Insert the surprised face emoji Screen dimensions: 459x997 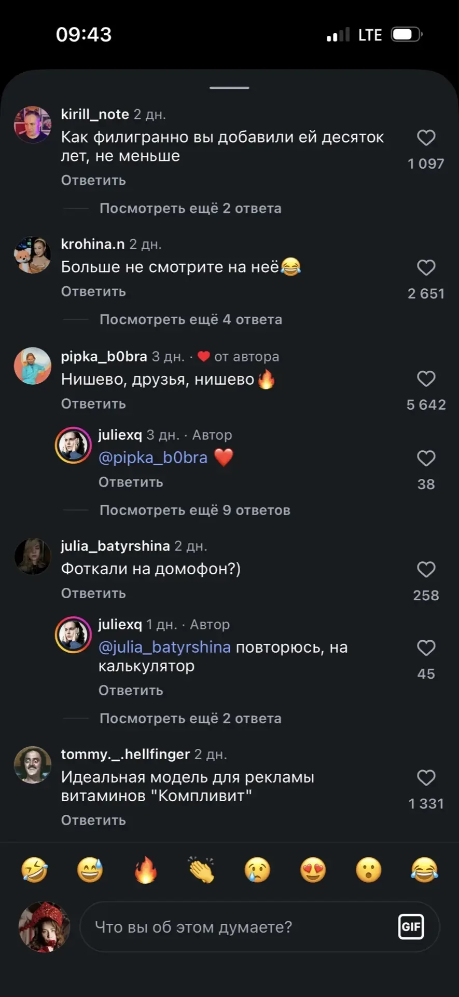click(369, 870)
